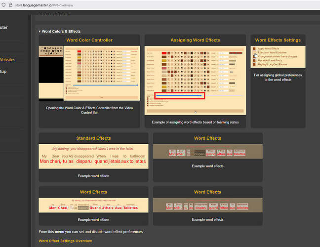Click the Assigning Word Effects card title
320x247 pixels.
(x=195, y=40)
